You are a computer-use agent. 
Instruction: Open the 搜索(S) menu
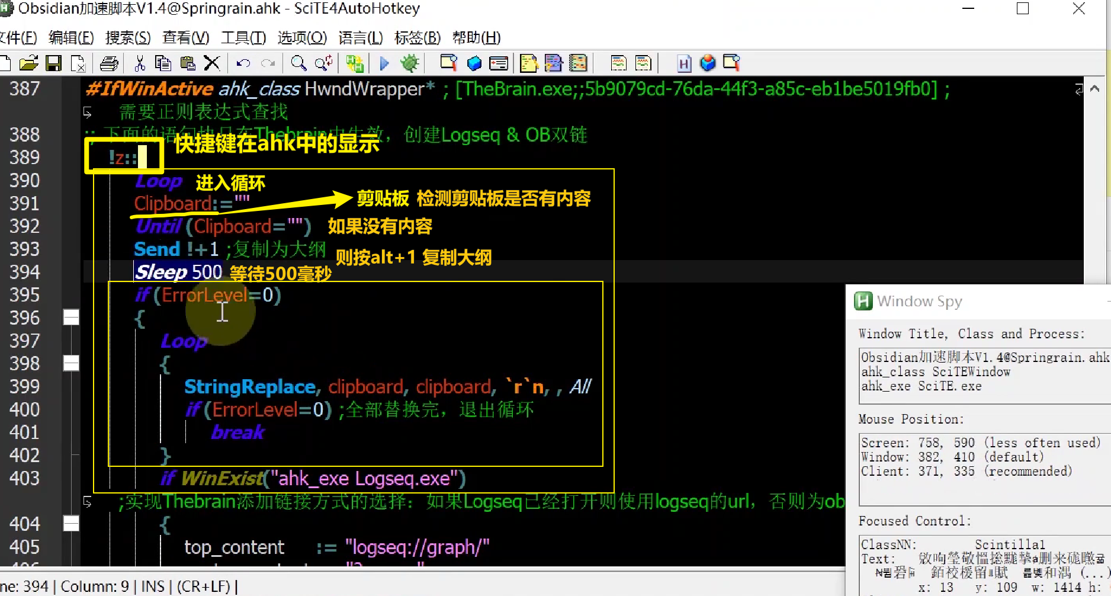[128, 38]
